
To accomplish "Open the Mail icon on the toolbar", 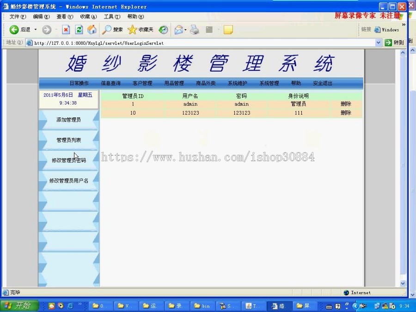I will coord(179,29).
